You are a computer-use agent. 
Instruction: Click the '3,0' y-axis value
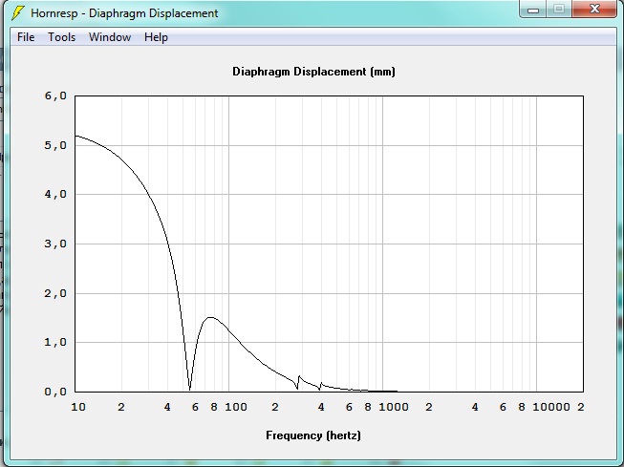coord(55,244)
